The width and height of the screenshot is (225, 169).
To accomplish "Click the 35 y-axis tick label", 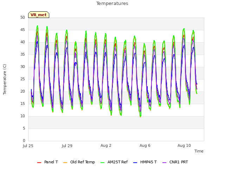I will (22, 55).
